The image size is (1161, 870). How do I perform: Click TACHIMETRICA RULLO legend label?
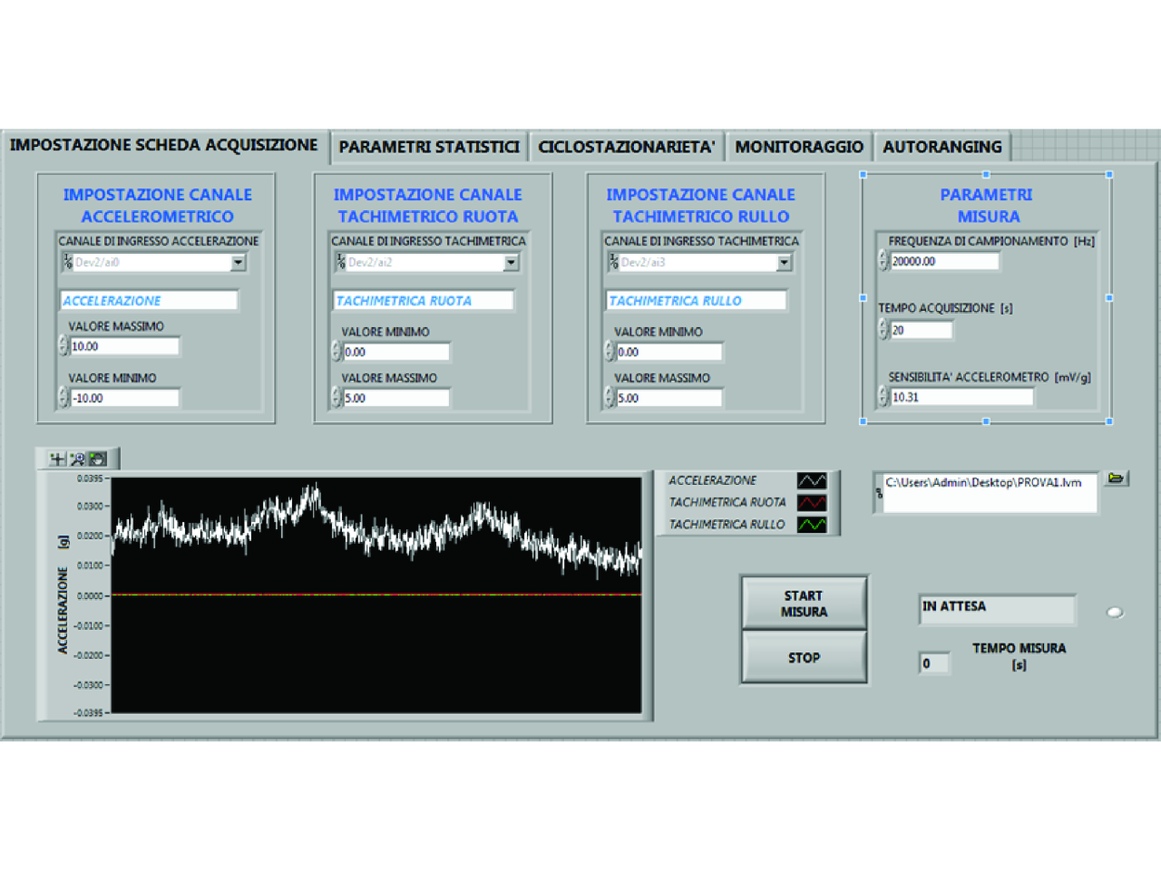(727, 524)
